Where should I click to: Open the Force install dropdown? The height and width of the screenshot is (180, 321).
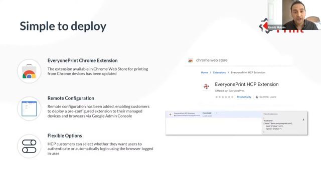click(x=210, y=113)
